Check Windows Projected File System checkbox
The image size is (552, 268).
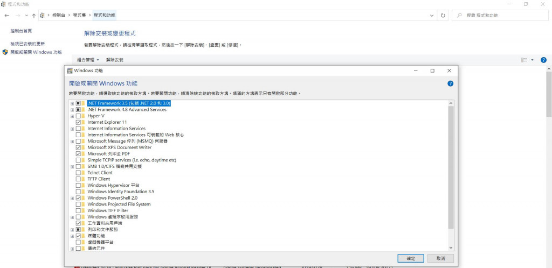point(78,204)
